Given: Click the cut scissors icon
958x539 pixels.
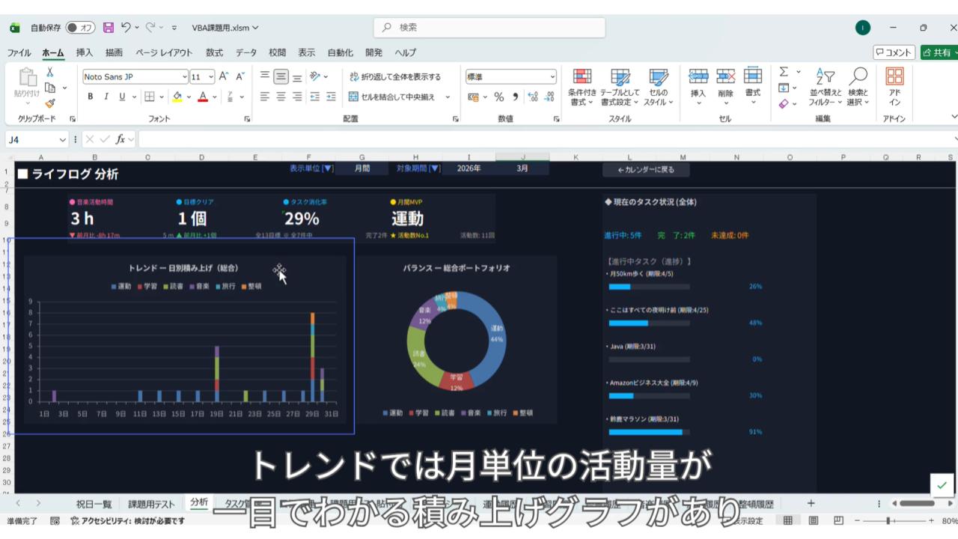Looking at the screenshot, I should [50, 73].
